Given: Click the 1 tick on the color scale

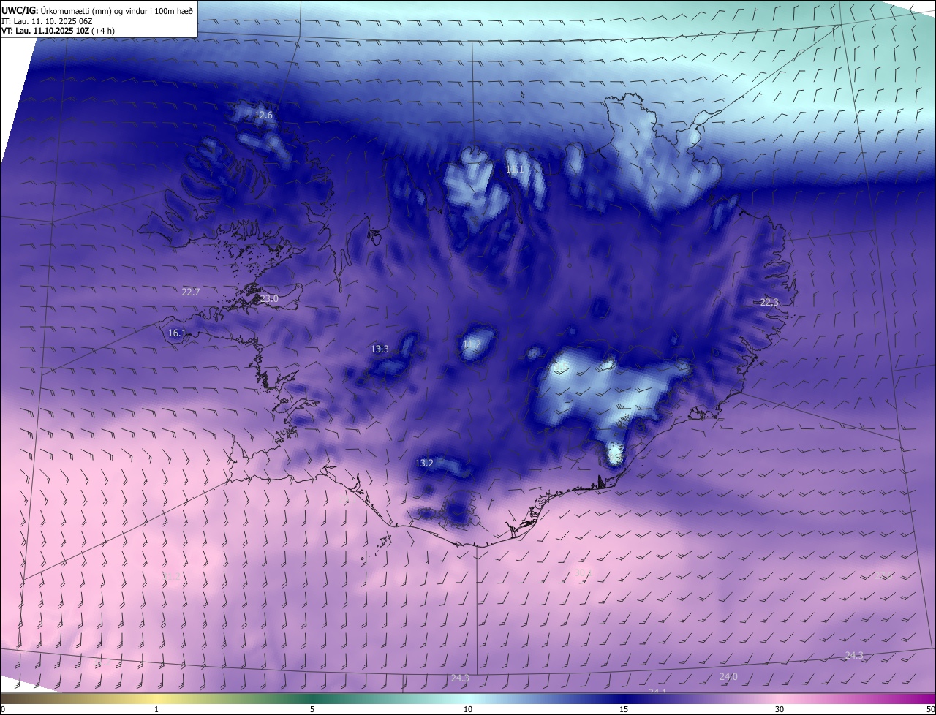Looking at the screenshot, I should [156, 710].
